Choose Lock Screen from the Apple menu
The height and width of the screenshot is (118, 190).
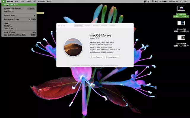pyautogui.click(x=9, y=32)
